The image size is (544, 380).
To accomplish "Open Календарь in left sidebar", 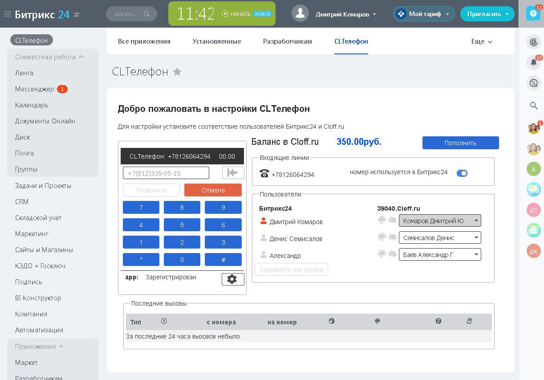I will click(32, 105).
